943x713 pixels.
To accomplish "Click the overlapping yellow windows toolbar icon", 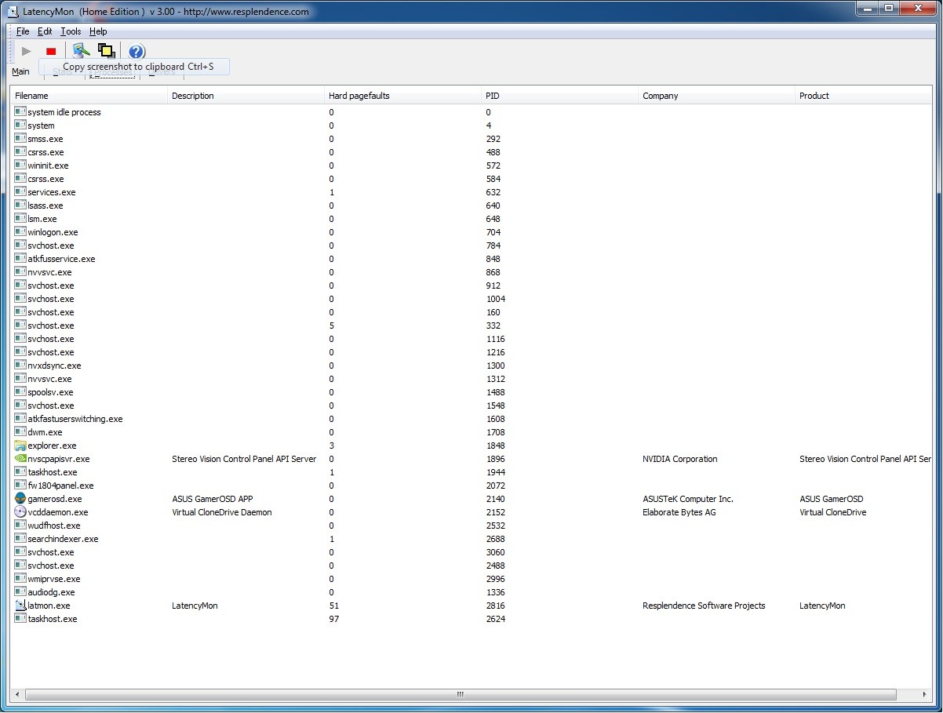I will click(x=106, y=51).
